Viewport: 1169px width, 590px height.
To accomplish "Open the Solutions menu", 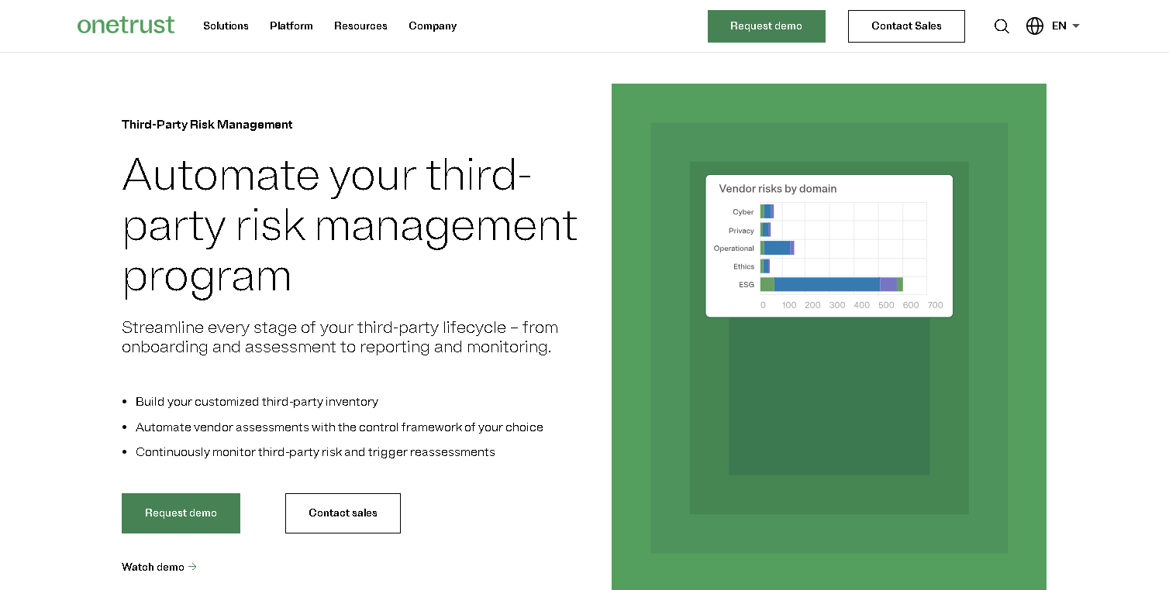I will point(226,26).
